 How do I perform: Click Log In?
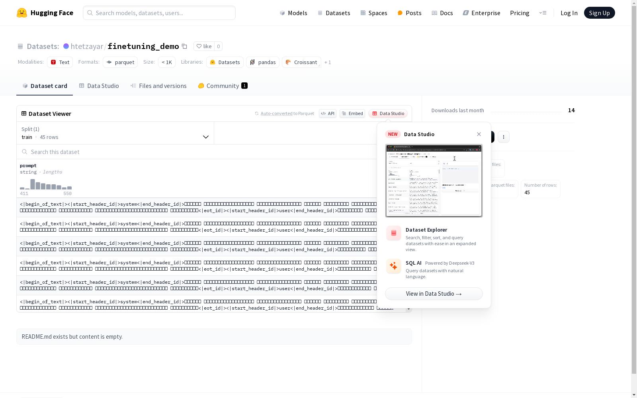(x=569, y=13)
